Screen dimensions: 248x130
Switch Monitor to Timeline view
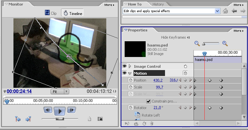click(x=72, y=13)
